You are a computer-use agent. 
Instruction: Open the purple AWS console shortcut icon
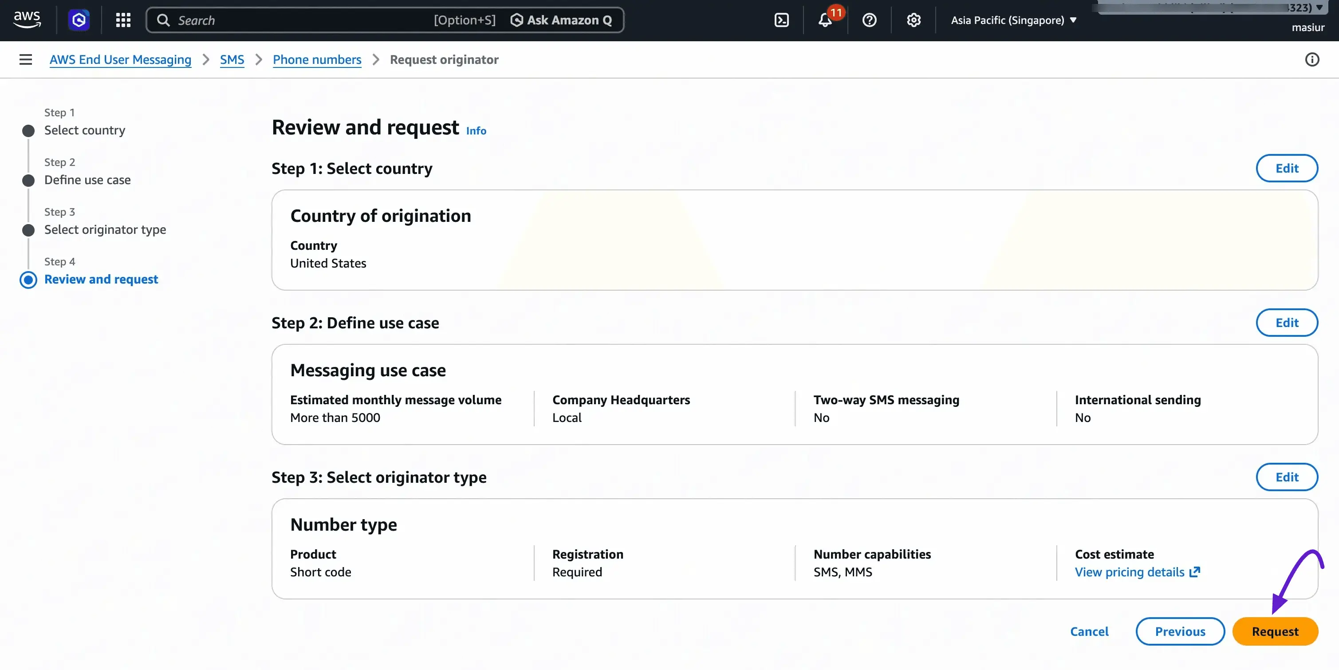click(79, 20)
